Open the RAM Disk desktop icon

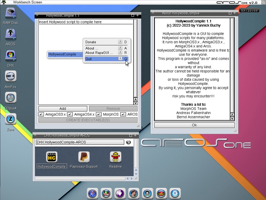click(x=11, y=13)
